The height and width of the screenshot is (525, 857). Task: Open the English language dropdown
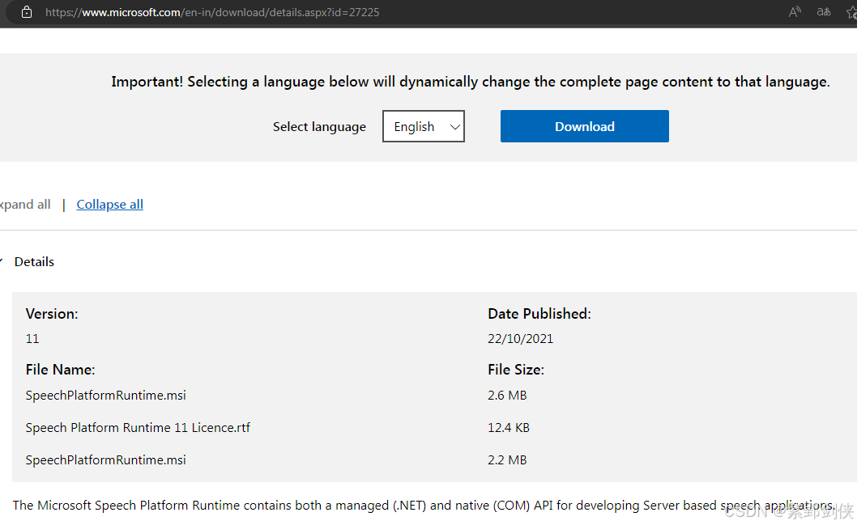coord(424,126)
